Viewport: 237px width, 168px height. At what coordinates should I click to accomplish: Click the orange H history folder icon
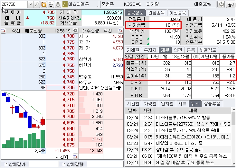click(x=44, y=4)
